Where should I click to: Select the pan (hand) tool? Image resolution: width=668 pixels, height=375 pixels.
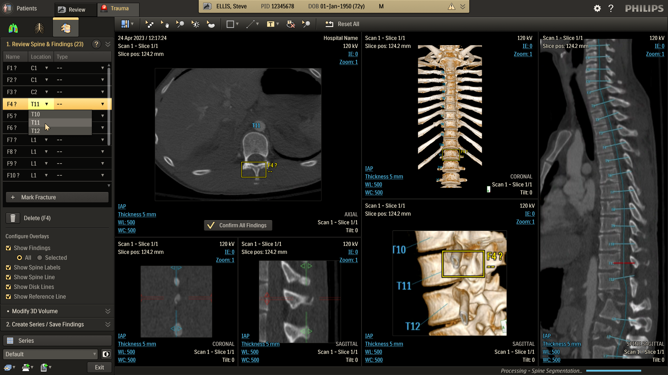coord(165,24)
